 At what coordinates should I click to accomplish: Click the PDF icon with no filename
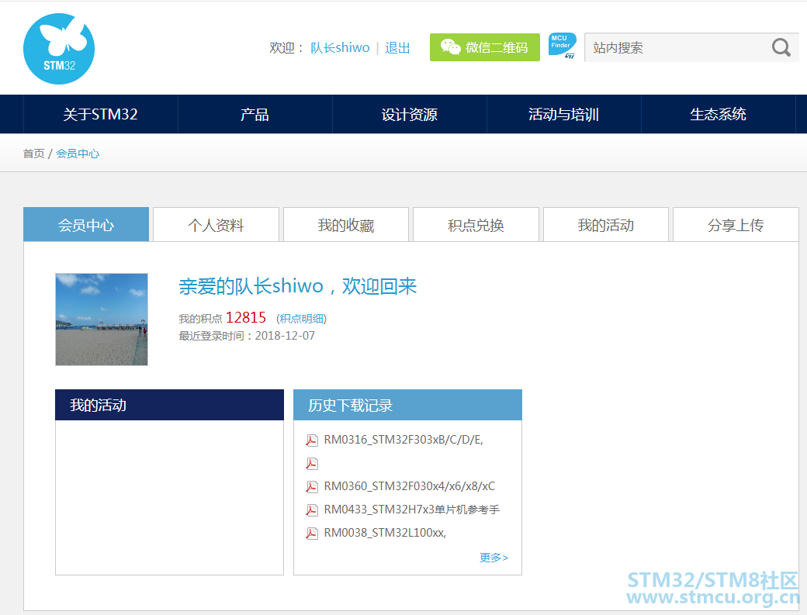coord(312,463)
